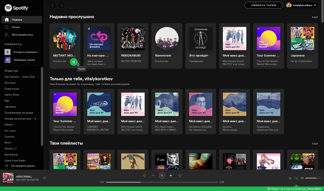324x191 pixels.
Task: Click ЕЩЕ next to Твои плейлисты
Action: pos(315,144)
